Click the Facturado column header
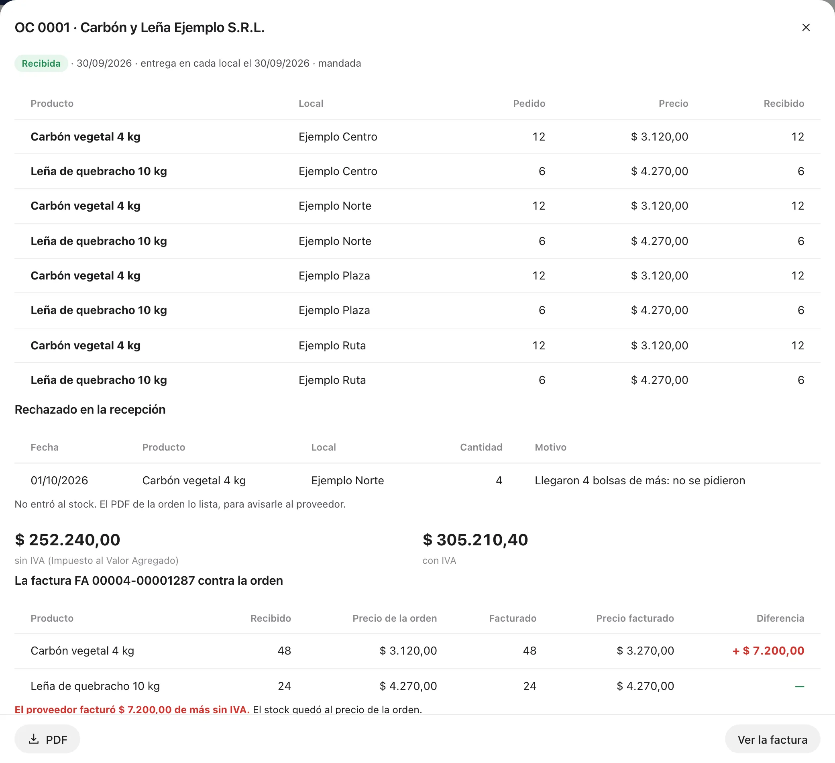 [x=512, y=618]
